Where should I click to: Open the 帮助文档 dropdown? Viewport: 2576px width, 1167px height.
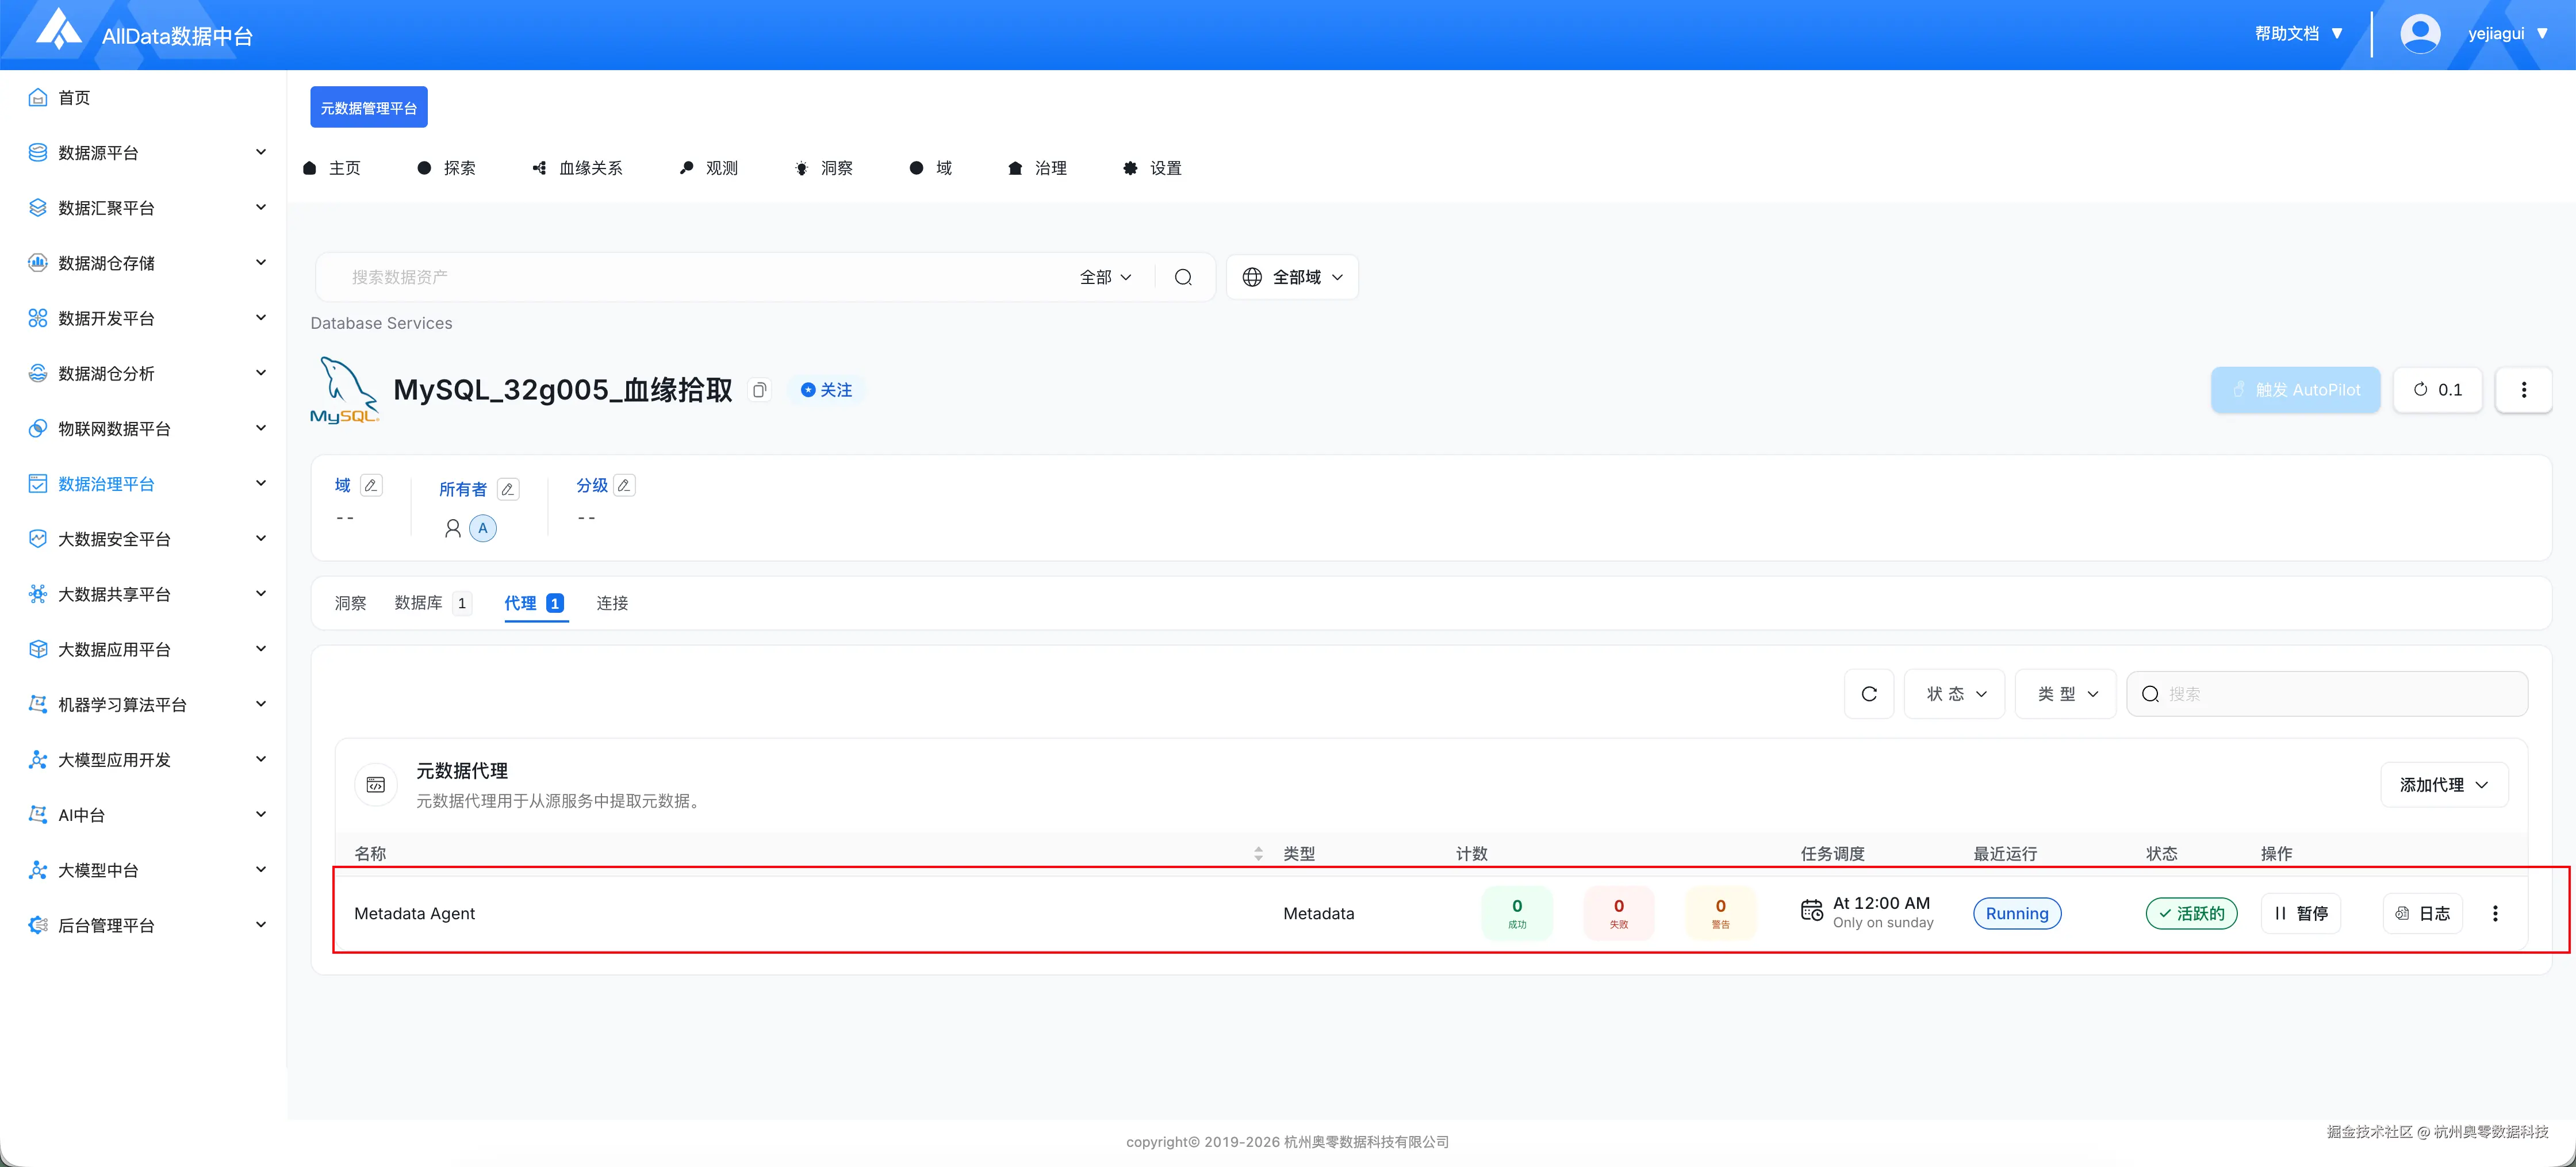point(2299,34)
